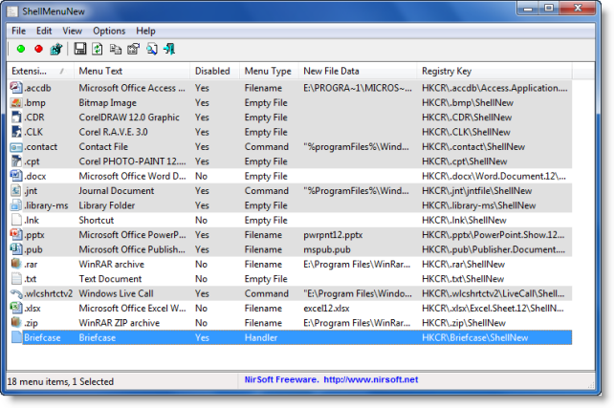Click the .CLK file type icon
614x408 pixels.
coord(16,132)
